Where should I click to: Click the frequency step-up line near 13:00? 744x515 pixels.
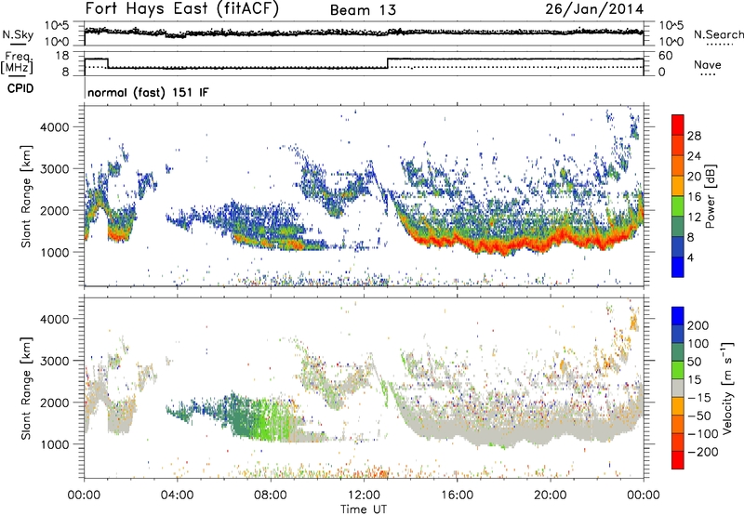(x=388, y=63)
